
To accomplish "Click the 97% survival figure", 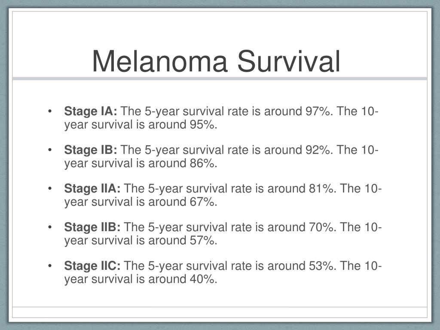I will 318,111.
